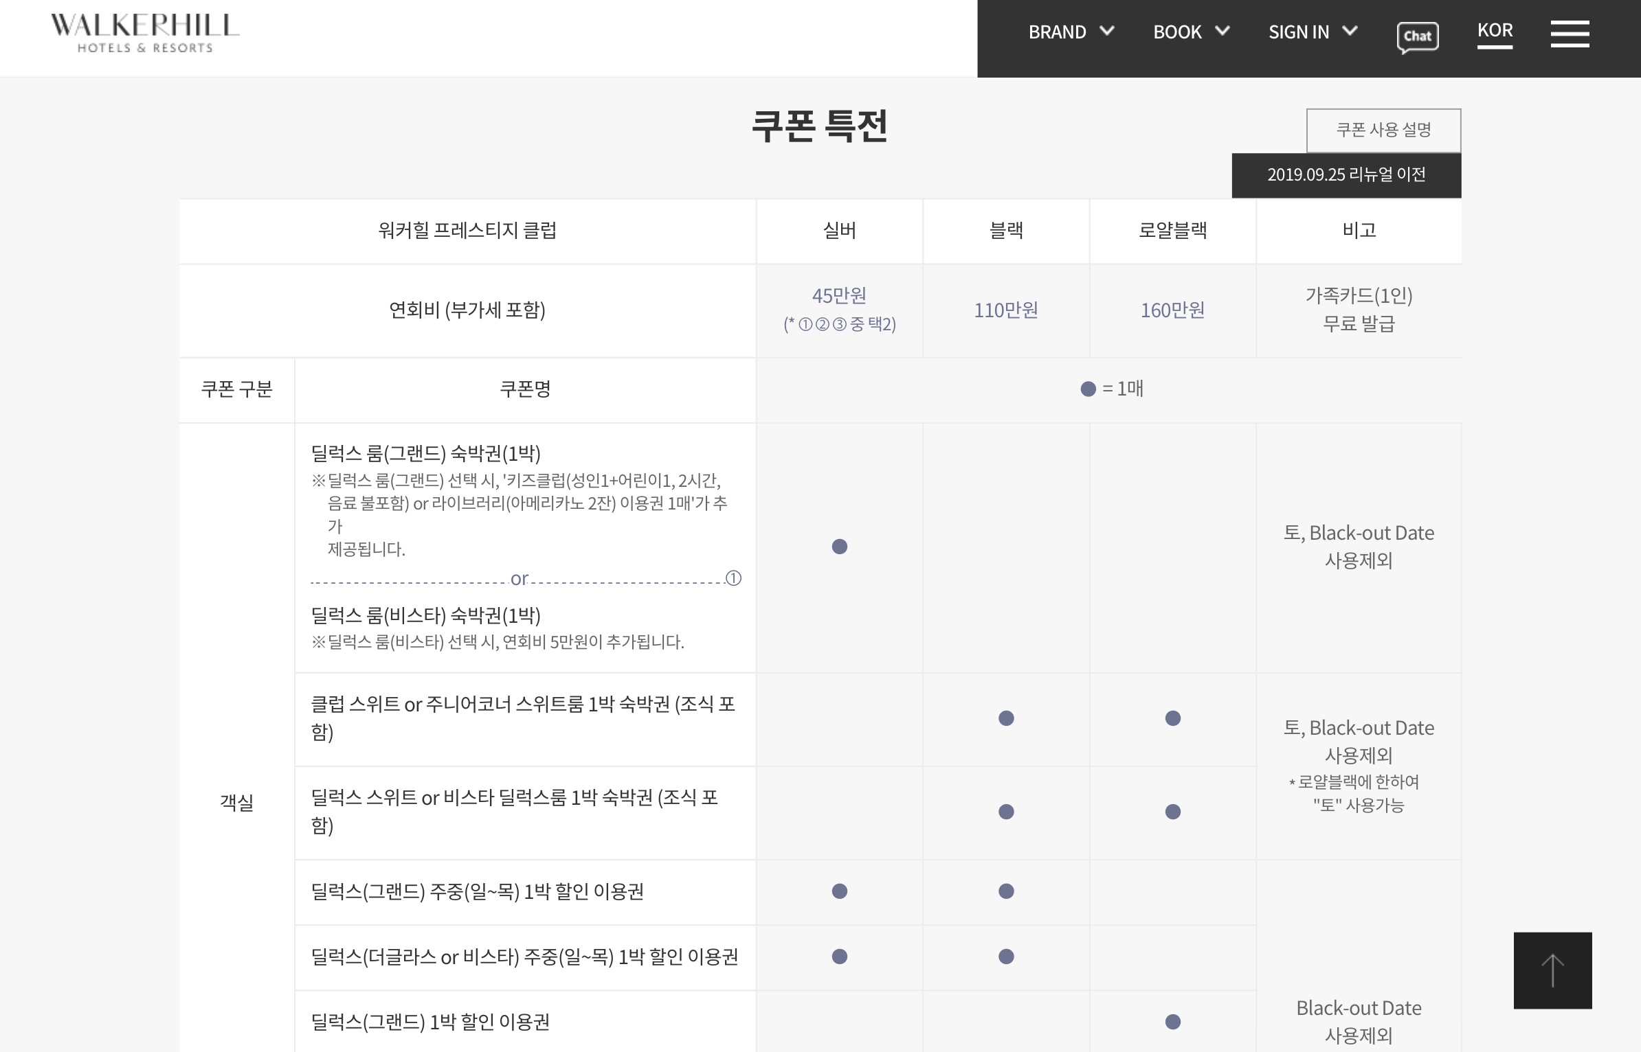Open the 쿠폰 사용 설명 tab
Image resolution: width=1641 pixels, height=1052 pixels.
pyautogui.click(x=1383, y=130)
